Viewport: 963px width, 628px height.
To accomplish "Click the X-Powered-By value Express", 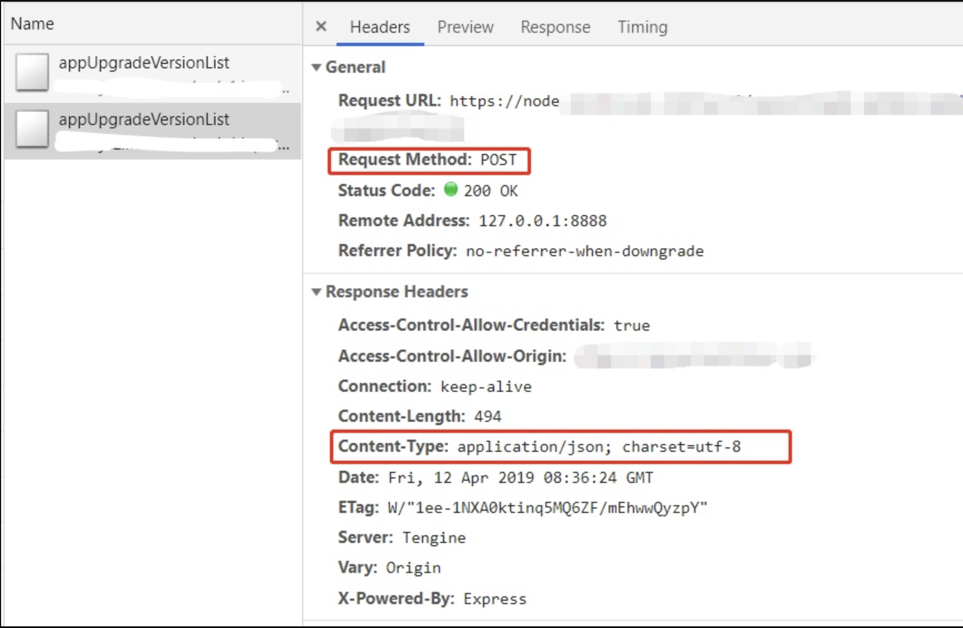I will (x=495, y=599).
